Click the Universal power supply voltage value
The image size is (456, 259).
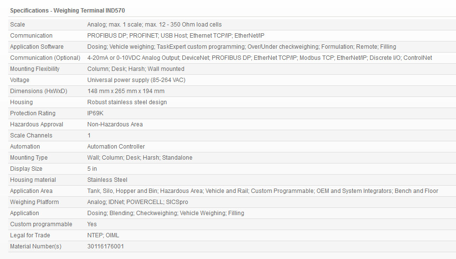click(136, 80)
